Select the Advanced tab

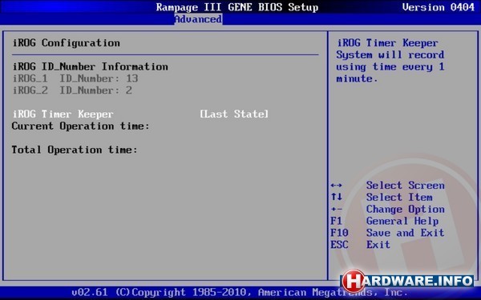click(198, 19)
